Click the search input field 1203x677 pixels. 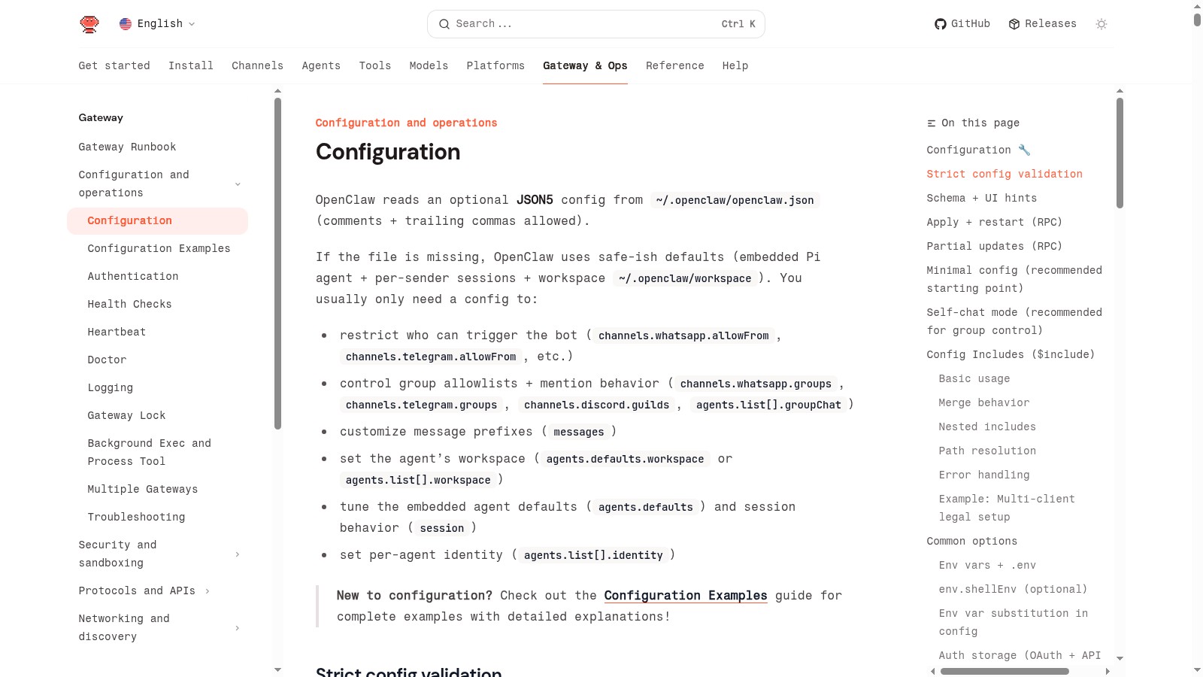(586, 24)
